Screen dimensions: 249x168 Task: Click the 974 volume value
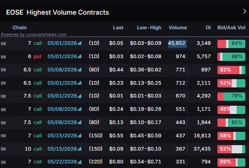180,56
